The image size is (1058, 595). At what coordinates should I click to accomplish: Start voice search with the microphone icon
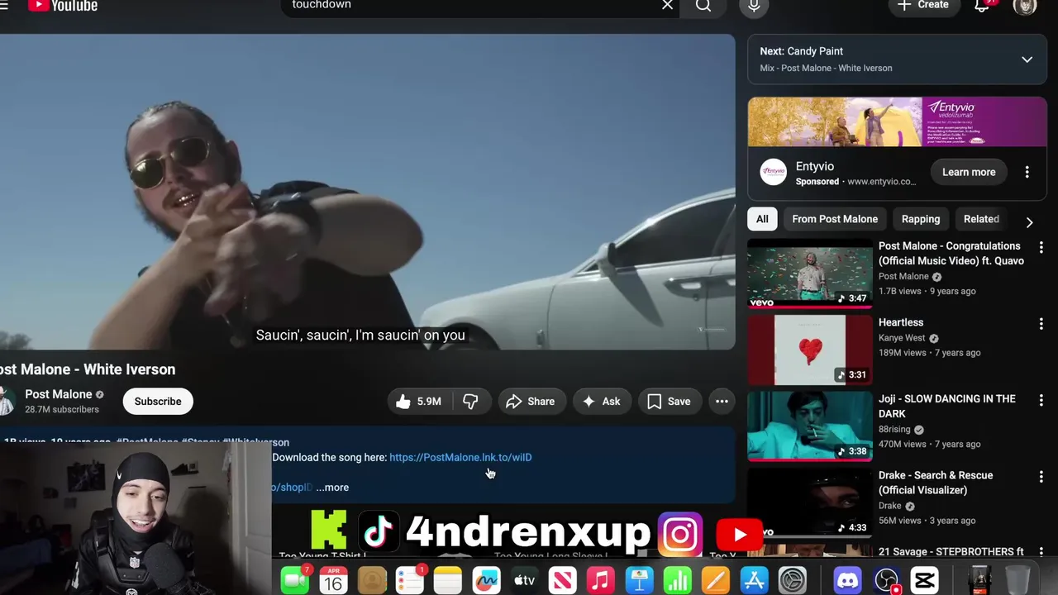(754, 6)
